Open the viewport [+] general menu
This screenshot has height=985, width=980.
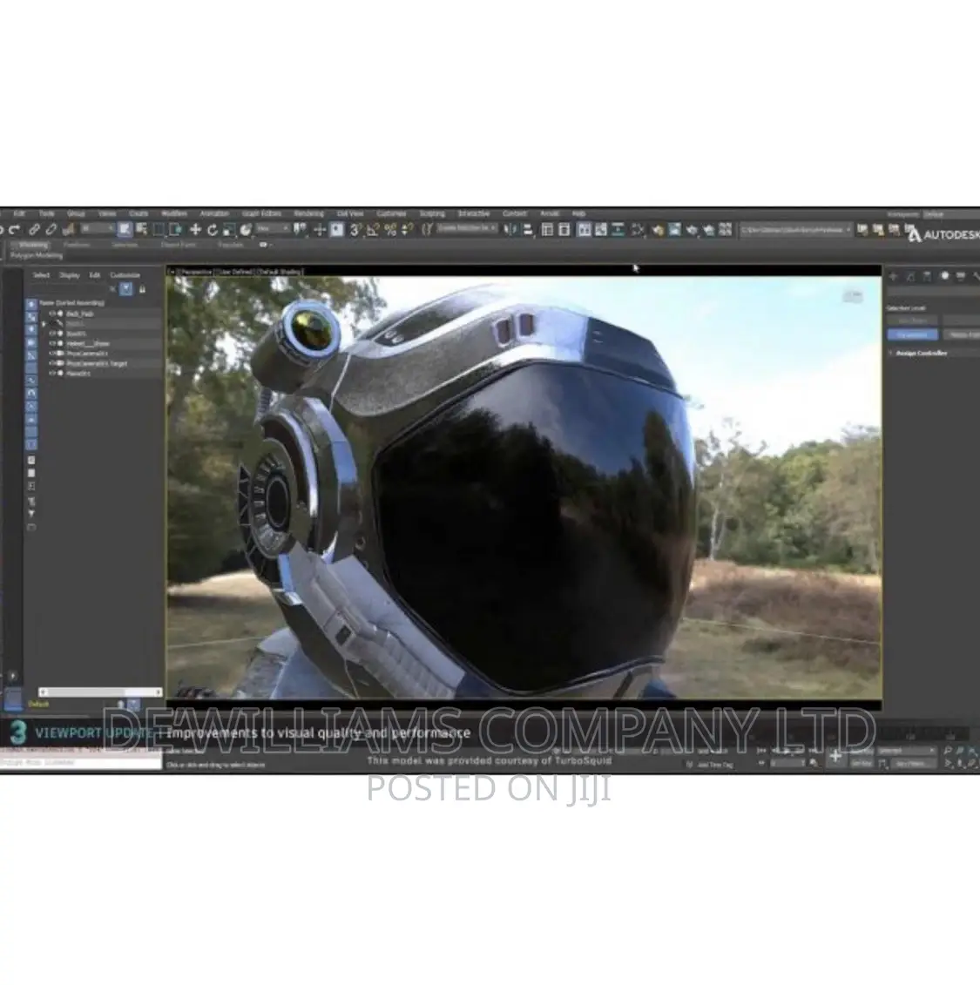(x=172, y=272)
